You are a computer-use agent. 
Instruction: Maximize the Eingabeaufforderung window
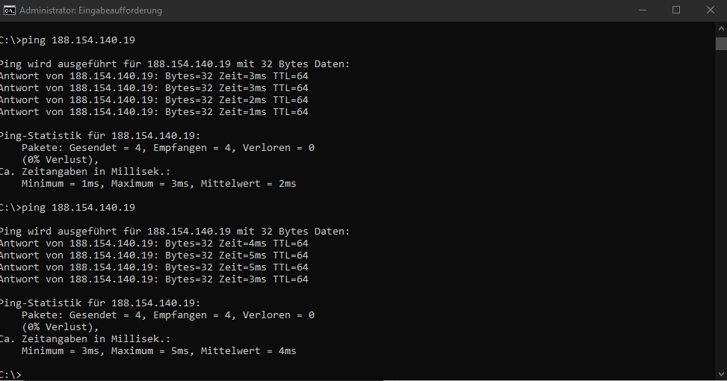point(676,10)
